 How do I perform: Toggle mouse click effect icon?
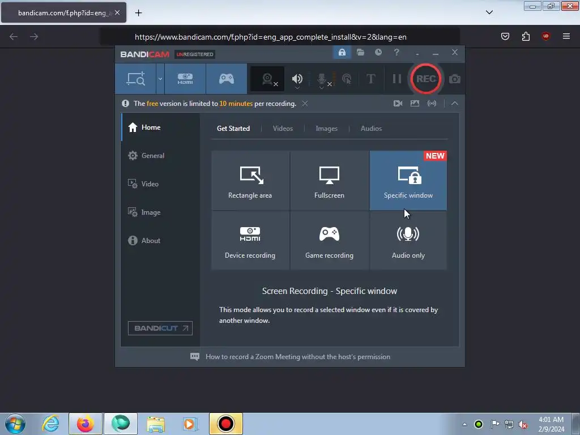click(347, 79)
